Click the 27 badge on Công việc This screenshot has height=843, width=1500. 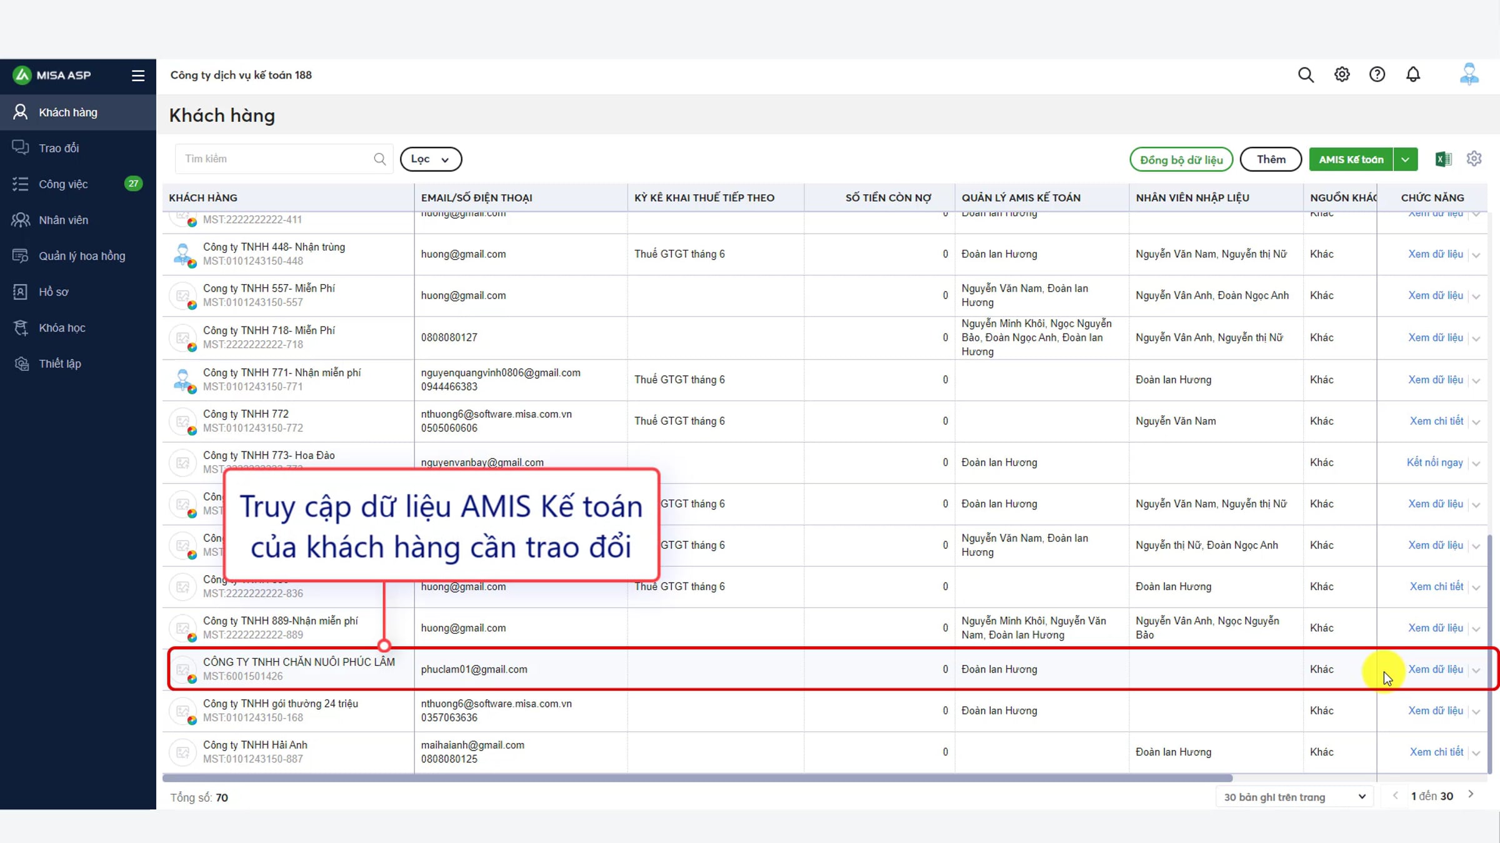(x=133, y=184)
